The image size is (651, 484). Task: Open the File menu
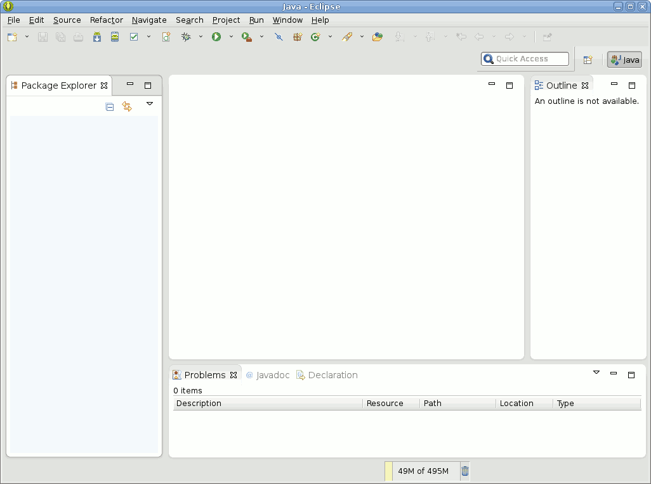[14, 20]
